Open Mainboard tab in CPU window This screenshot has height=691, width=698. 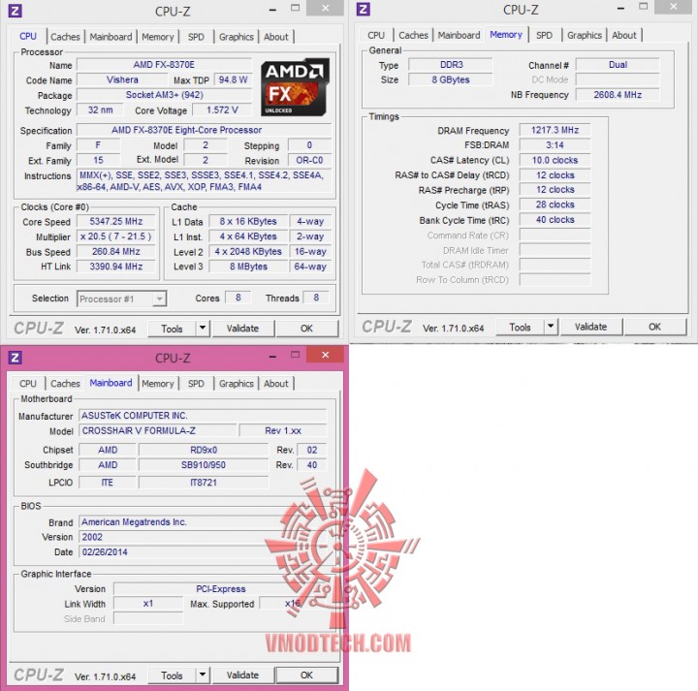111,37
